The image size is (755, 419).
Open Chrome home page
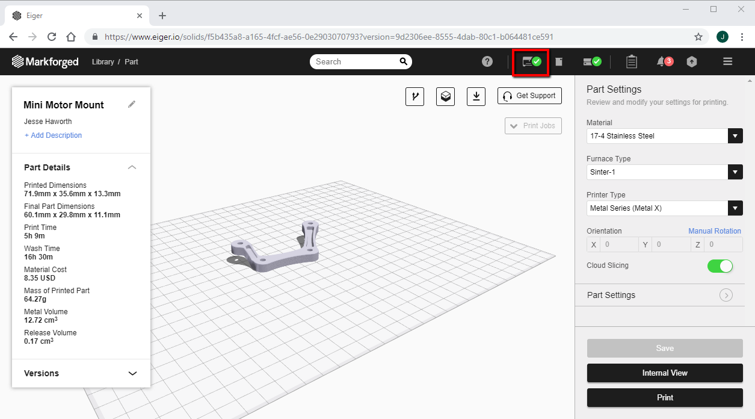tap(71, 36)
